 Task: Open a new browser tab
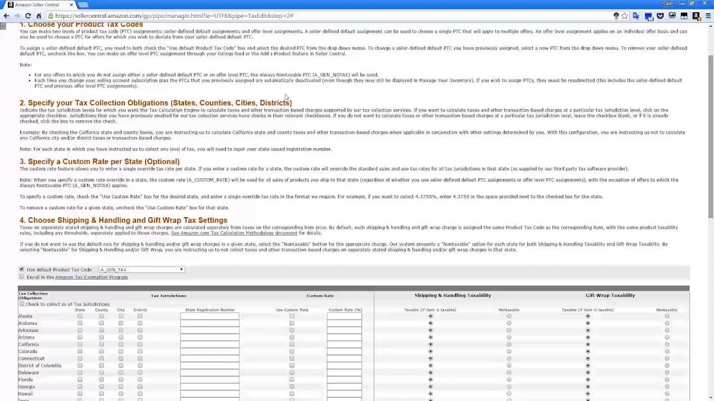[84, 4]
